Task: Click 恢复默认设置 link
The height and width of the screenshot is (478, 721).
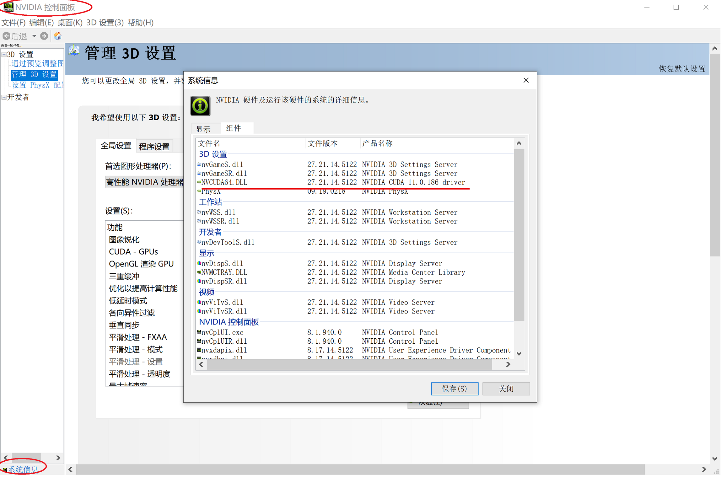Action: [x=682, y=69]
